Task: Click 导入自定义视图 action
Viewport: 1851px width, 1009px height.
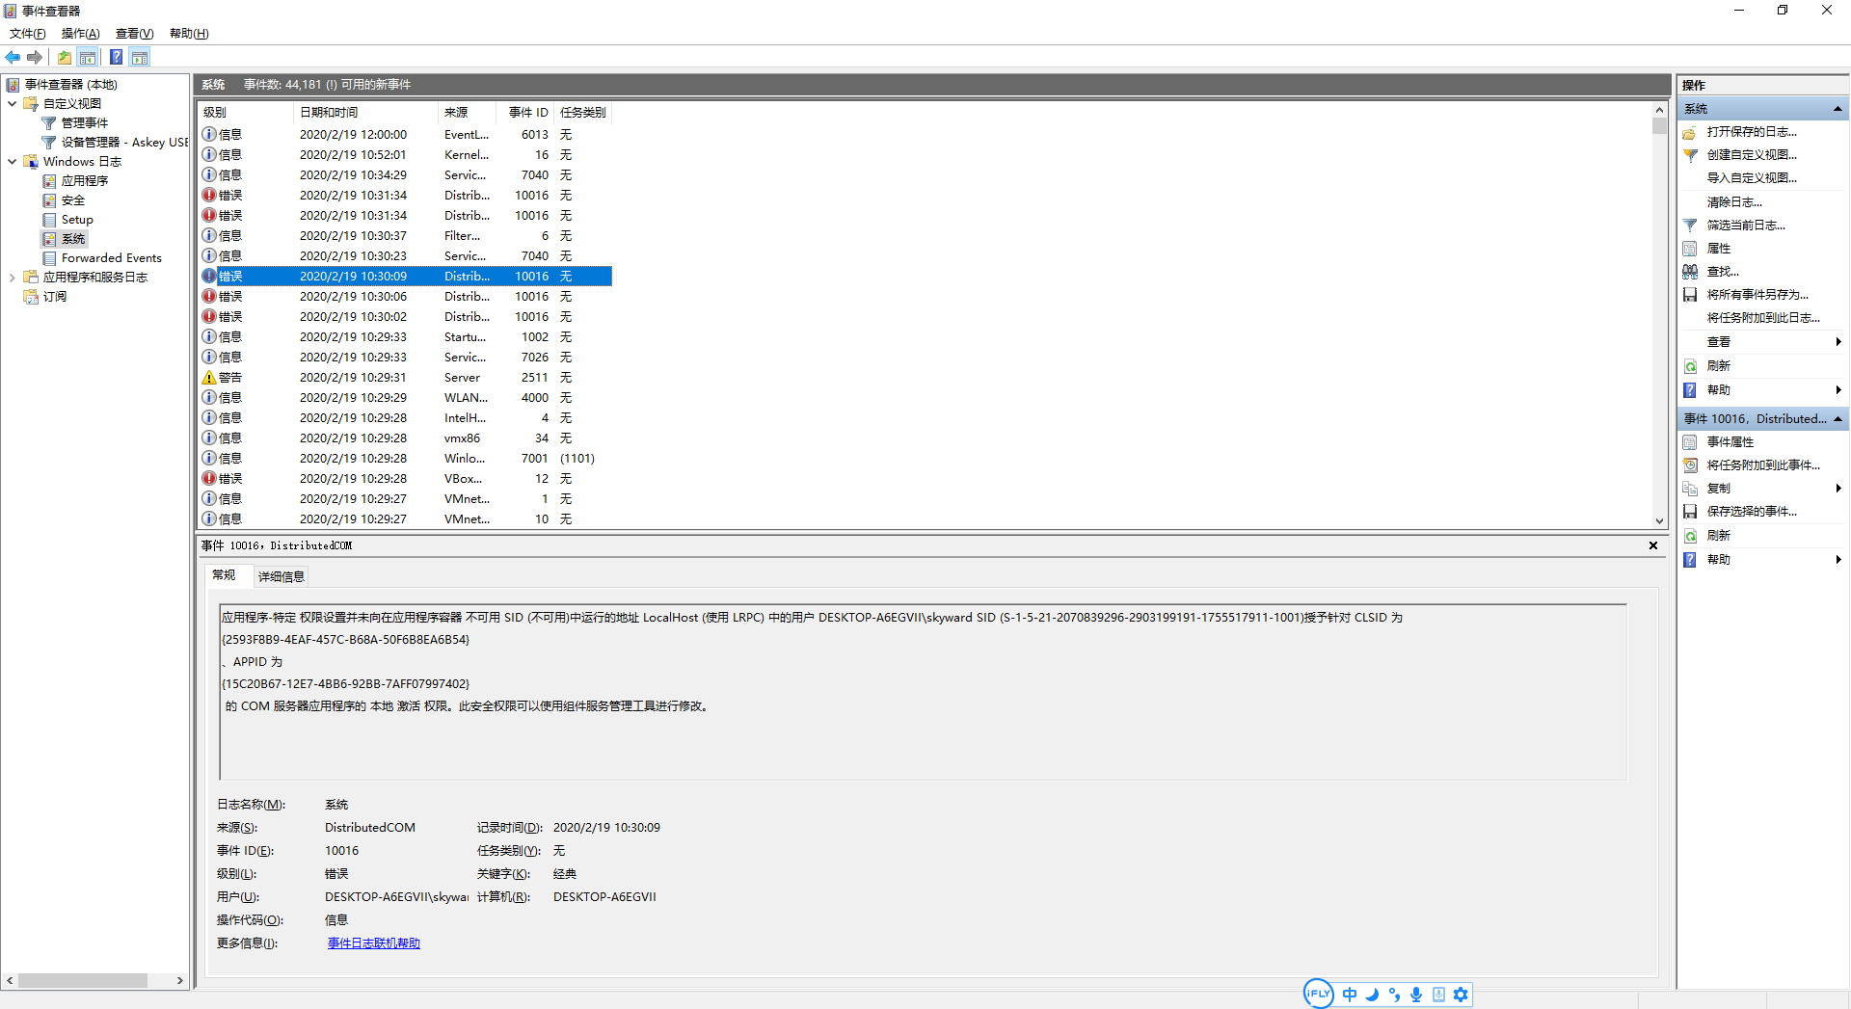Action: click(x=1752, y=178)
